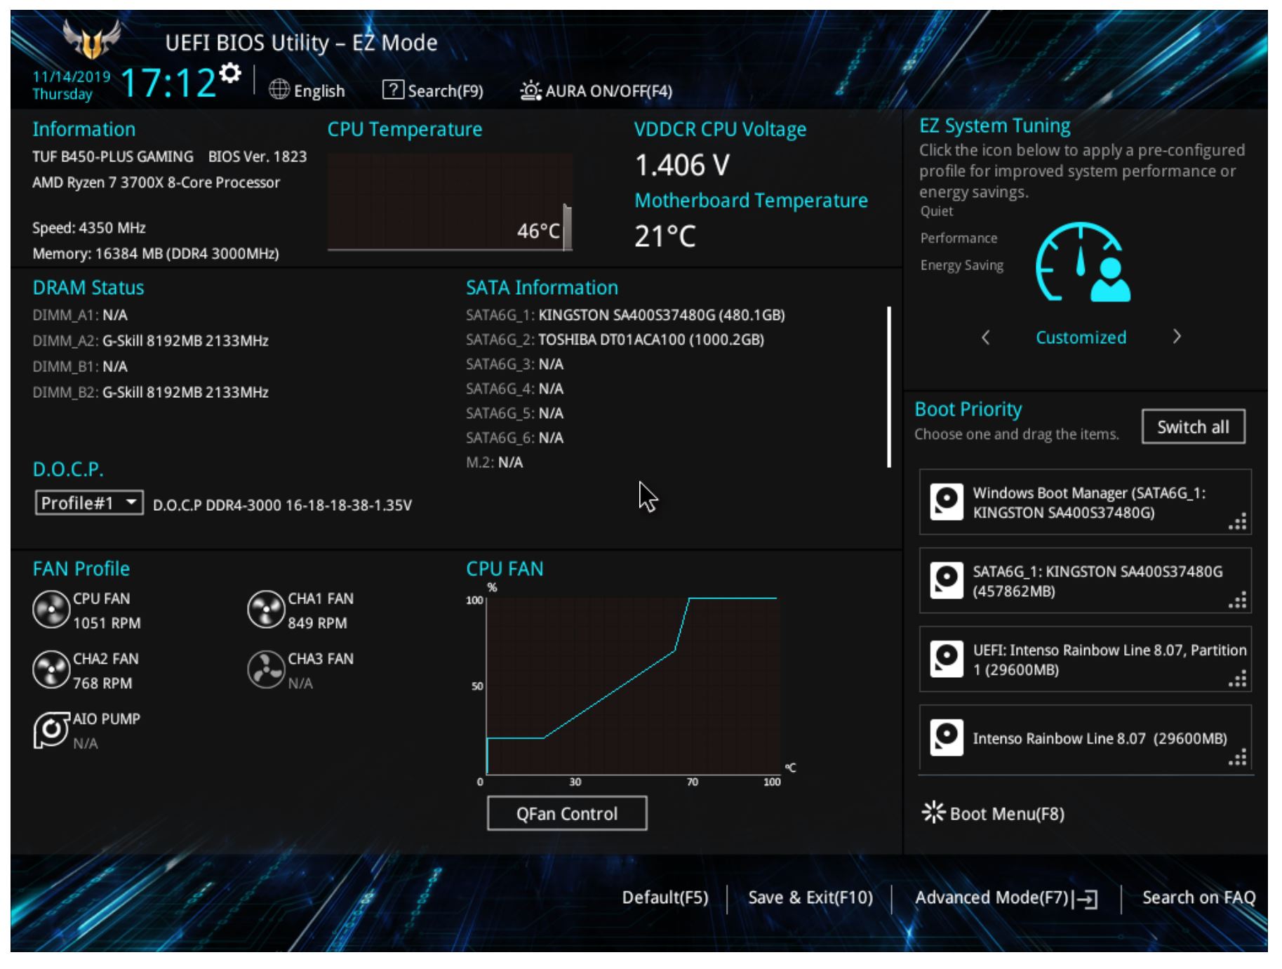Image resolution: width=1282 pixels, height=969 pixels.
Task: Click the globe language icon
Action: (279, 90)
